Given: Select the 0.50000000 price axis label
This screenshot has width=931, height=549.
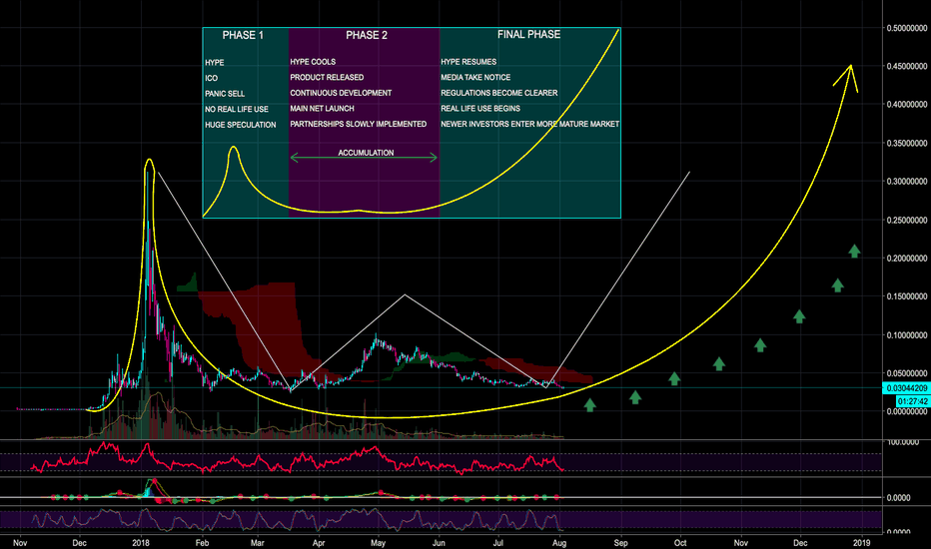Looking at the screenshot, I should pyautogui.click(x=907, y=28).
